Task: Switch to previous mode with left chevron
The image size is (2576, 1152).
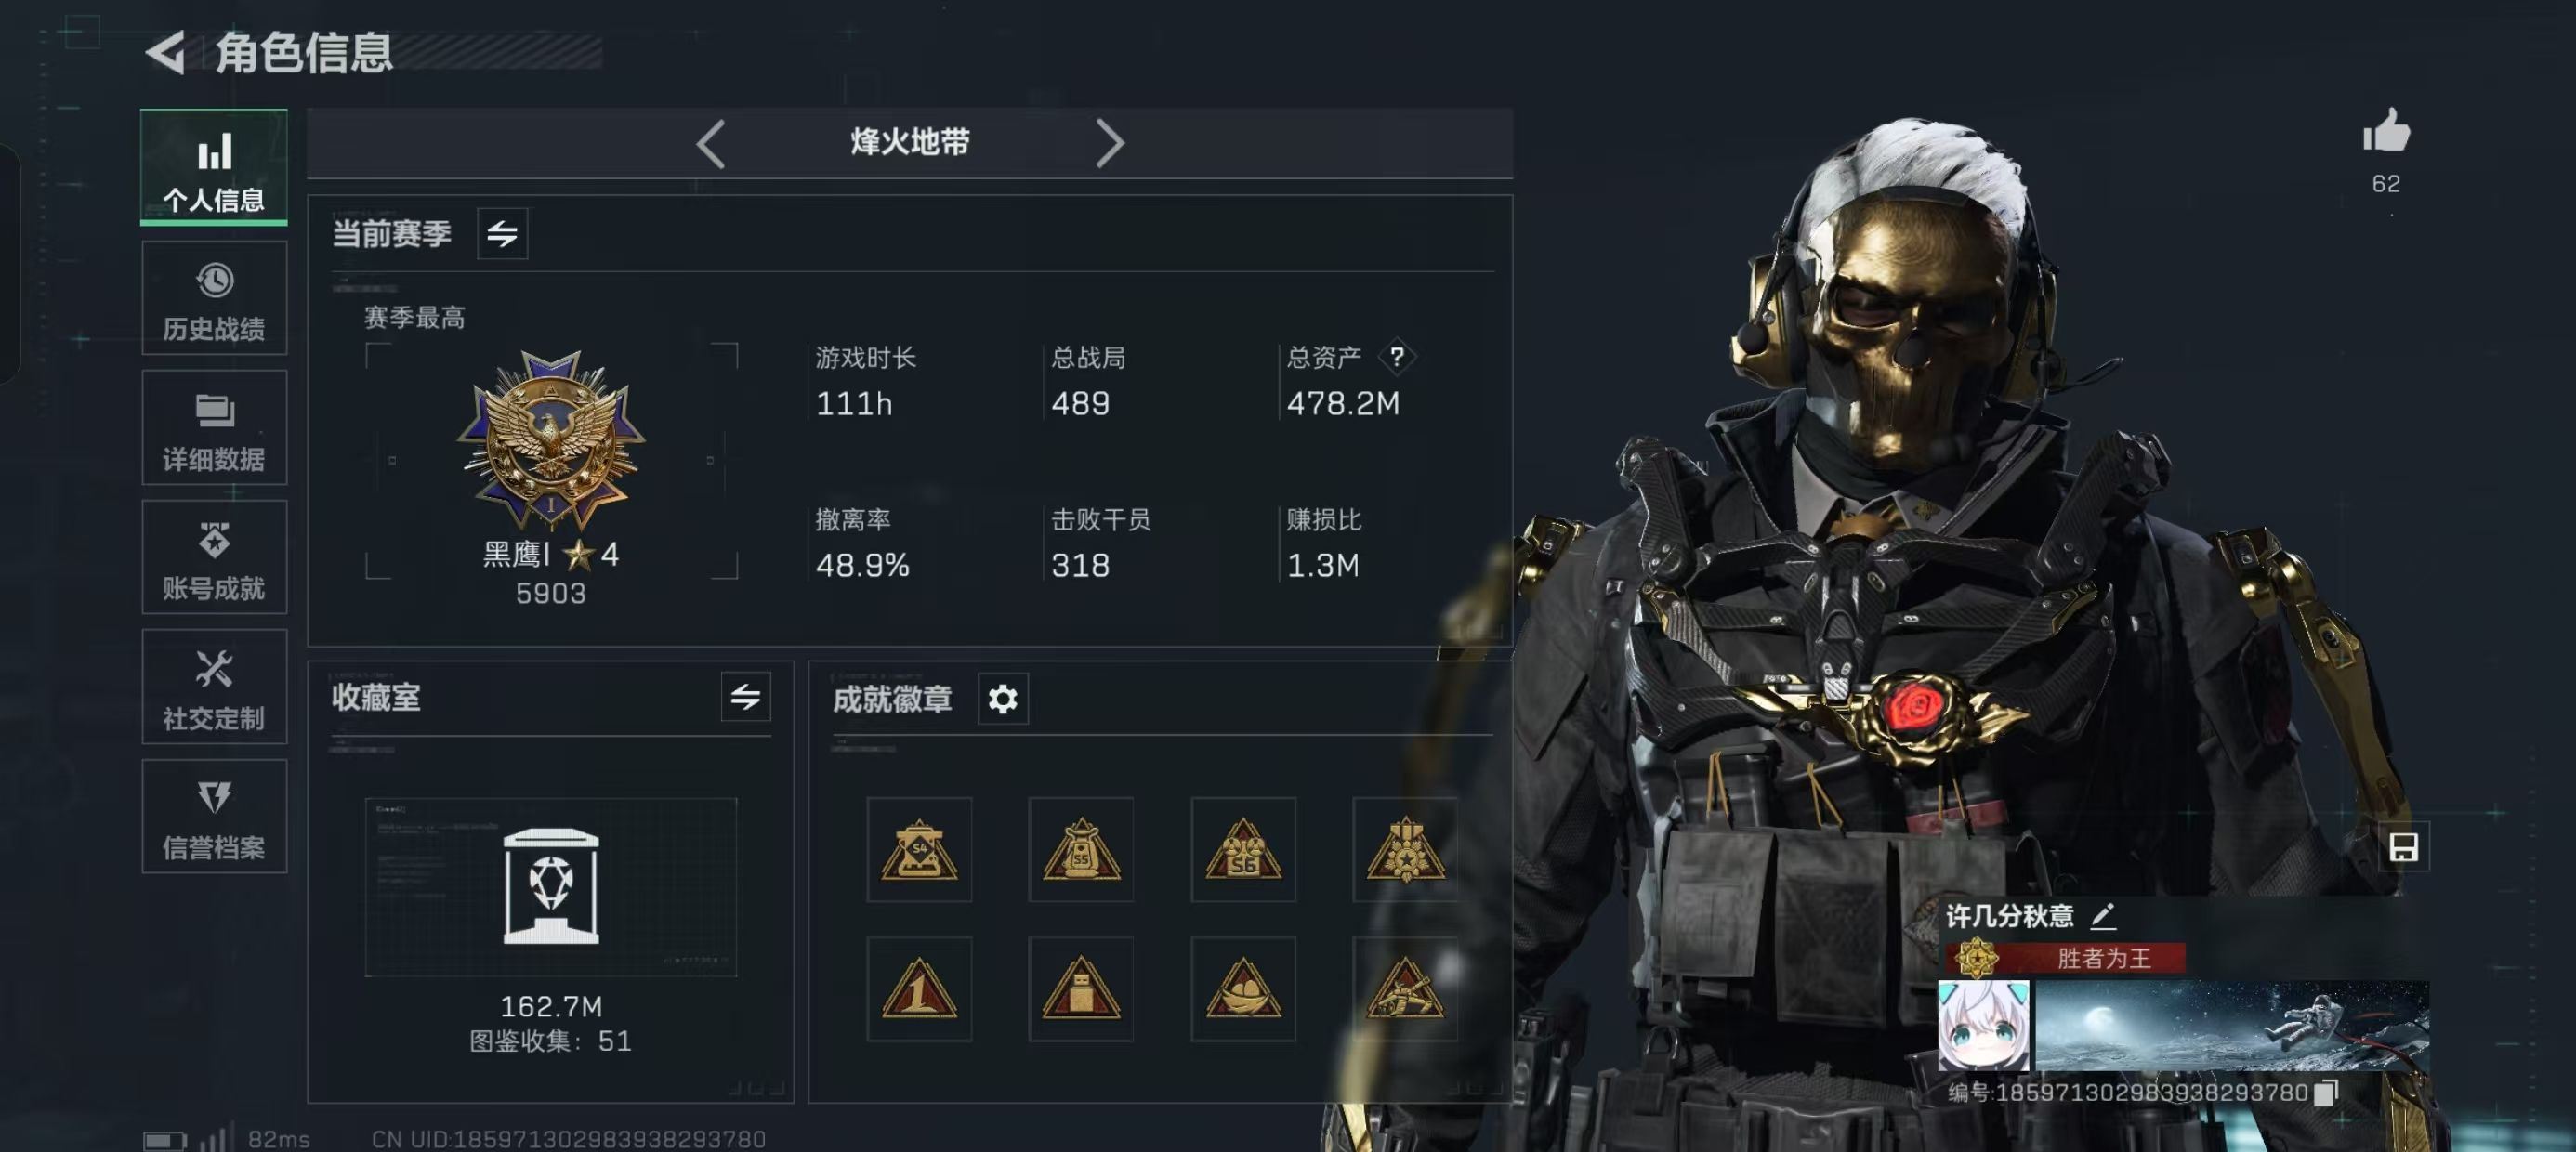Action: (x=711, y=144)
